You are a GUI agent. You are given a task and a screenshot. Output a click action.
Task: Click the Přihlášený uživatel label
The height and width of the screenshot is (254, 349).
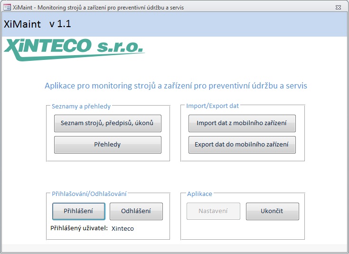(79, 228)
